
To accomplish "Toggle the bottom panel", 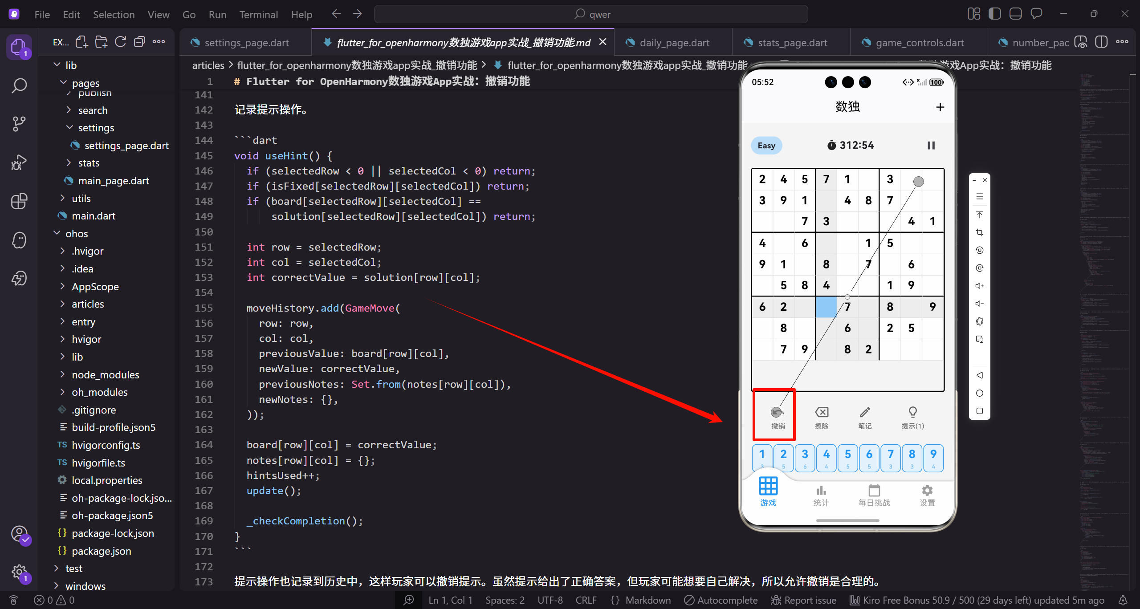I will pos(1015,14).
